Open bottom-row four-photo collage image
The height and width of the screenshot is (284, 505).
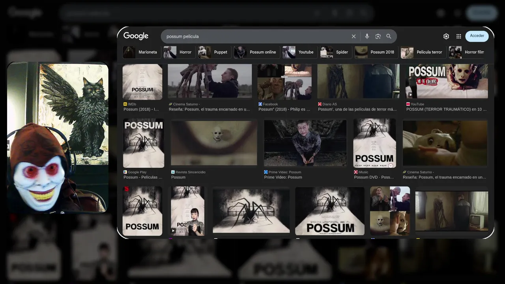(390, 211)
